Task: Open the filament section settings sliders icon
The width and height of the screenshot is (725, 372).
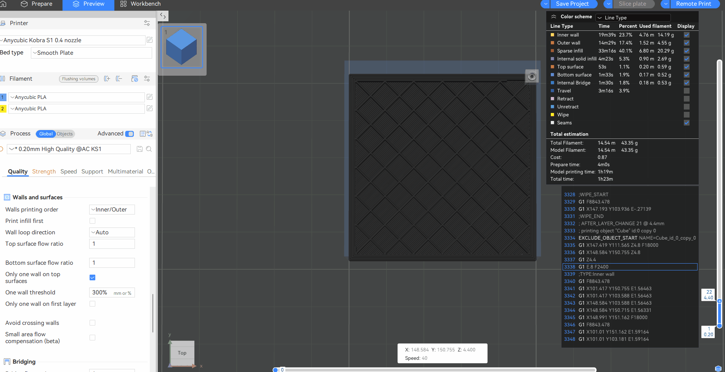Action: 147,79
